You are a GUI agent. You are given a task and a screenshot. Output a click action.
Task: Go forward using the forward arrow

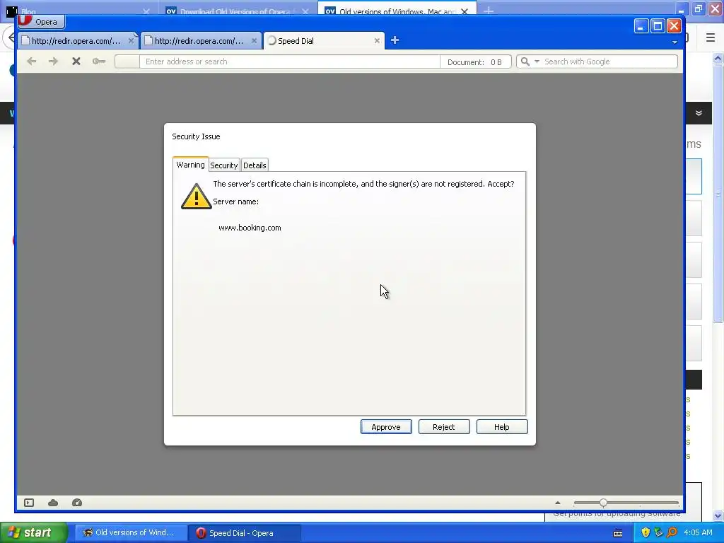54,62
